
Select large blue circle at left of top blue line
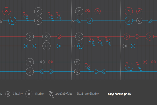pos(12,21)
